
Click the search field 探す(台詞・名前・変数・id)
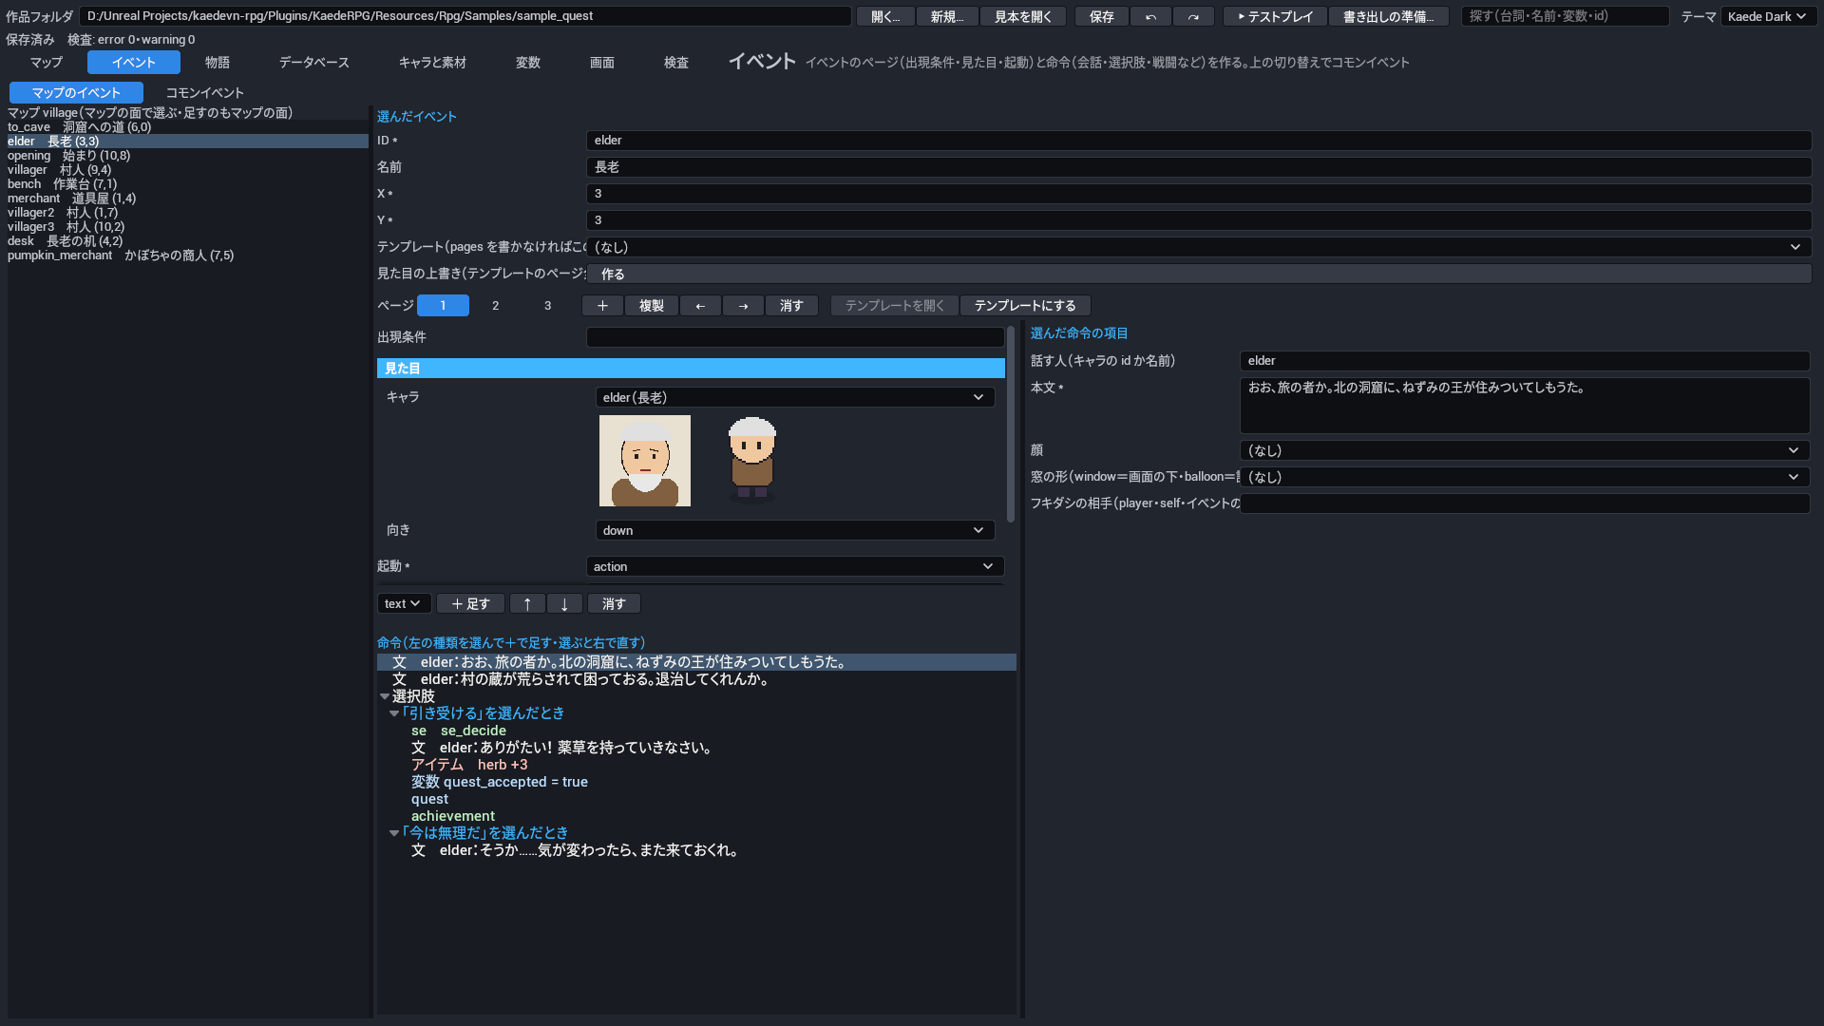1565,16
